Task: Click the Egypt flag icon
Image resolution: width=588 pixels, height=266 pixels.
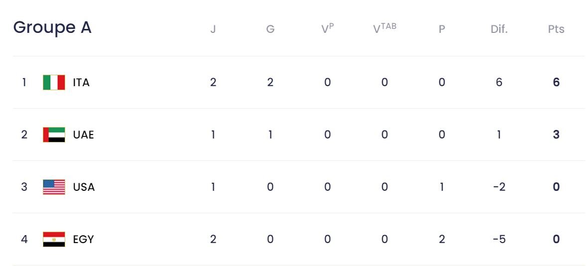Action: 54,239
